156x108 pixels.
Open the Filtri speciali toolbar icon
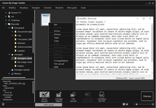(x=73, y=94)
